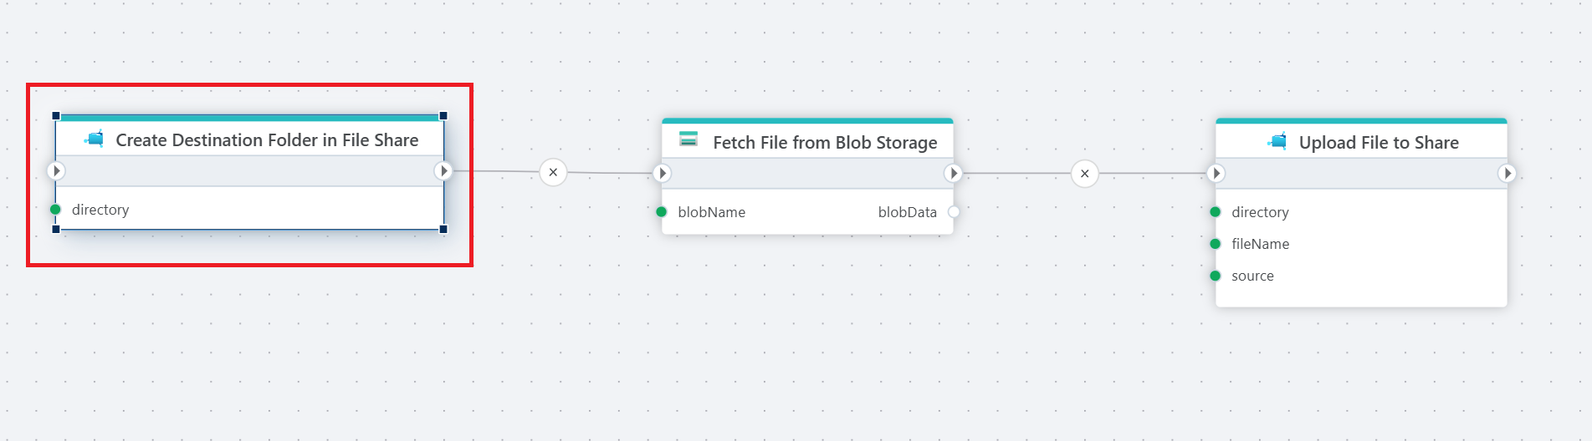Image resolution: width=1592 pixels, height=441 pixels.
Task: Select the green fileName input port
Action: [x=1216, y=244]
